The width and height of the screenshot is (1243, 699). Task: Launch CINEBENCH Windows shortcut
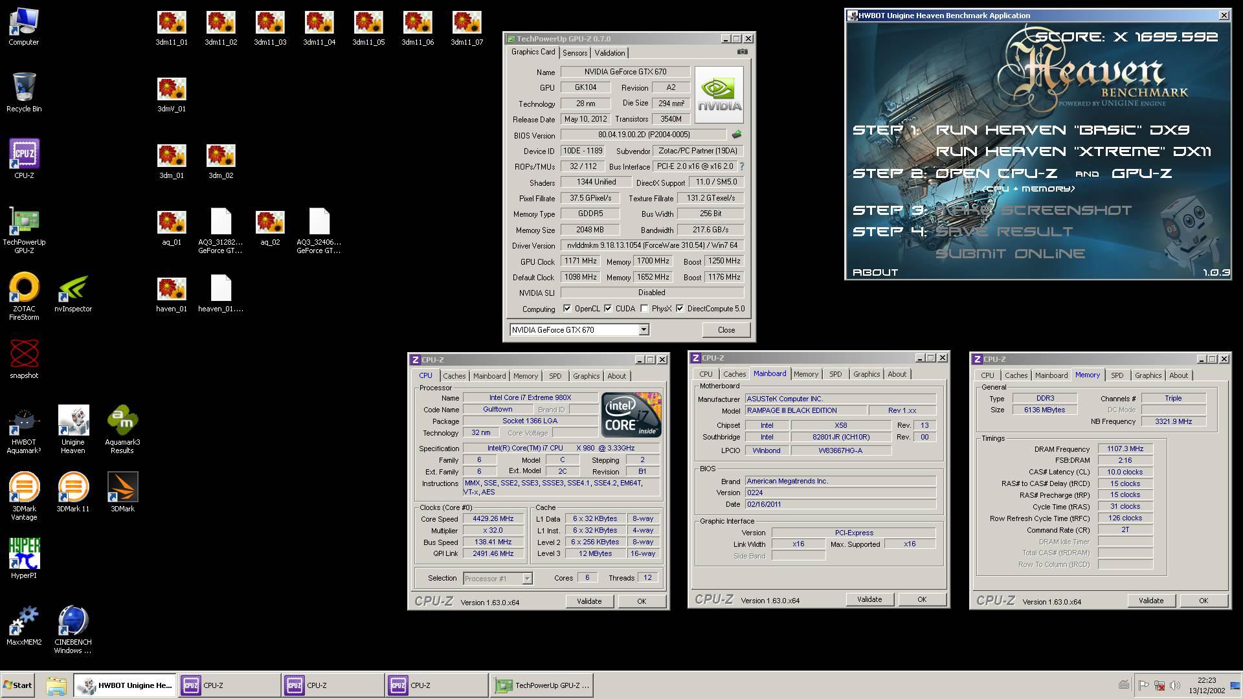pos(73,630)
